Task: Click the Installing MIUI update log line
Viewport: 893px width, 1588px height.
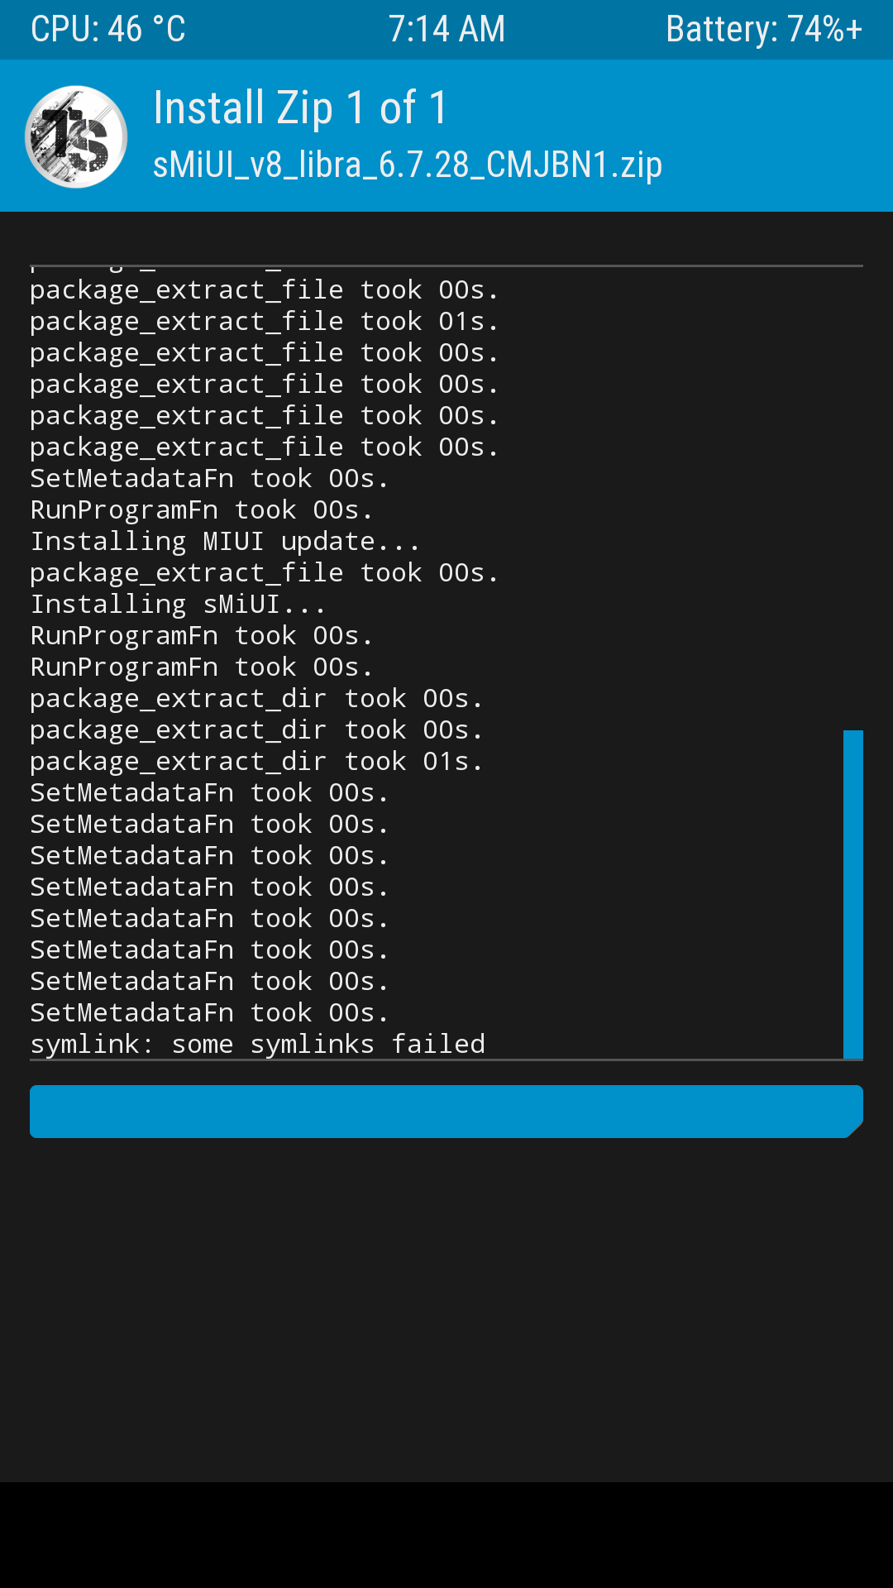Action: [225, 541]
